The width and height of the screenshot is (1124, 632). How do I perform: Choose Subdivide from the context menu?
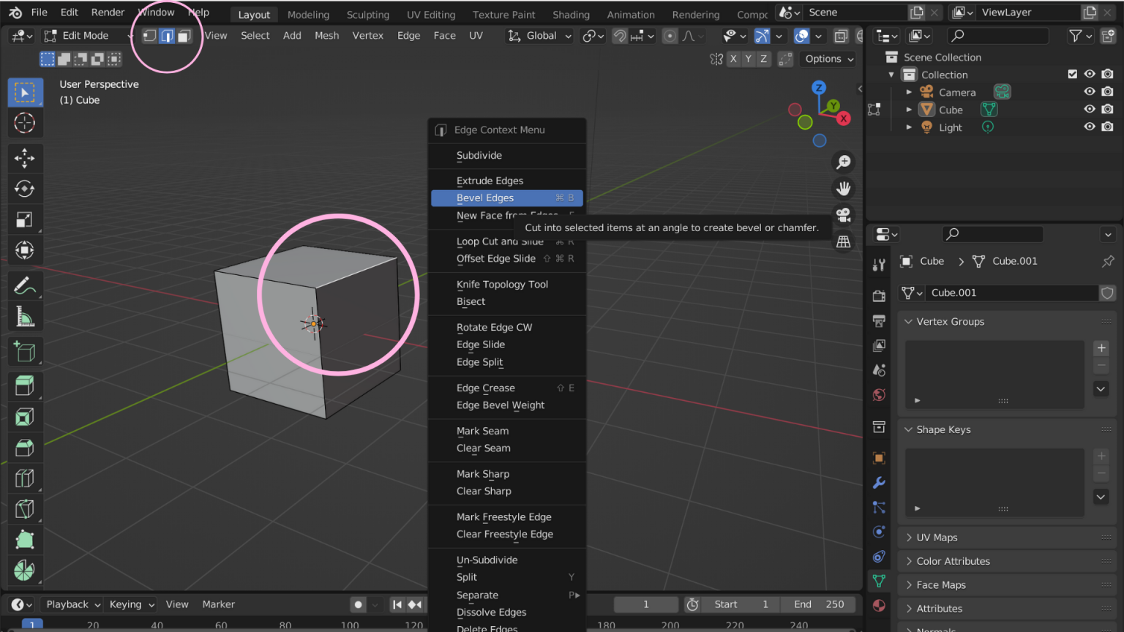coord(479,155)
